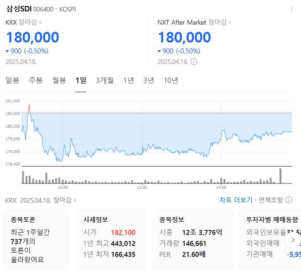Click the 거래량 value 146,661

click(x=194, y=243)
